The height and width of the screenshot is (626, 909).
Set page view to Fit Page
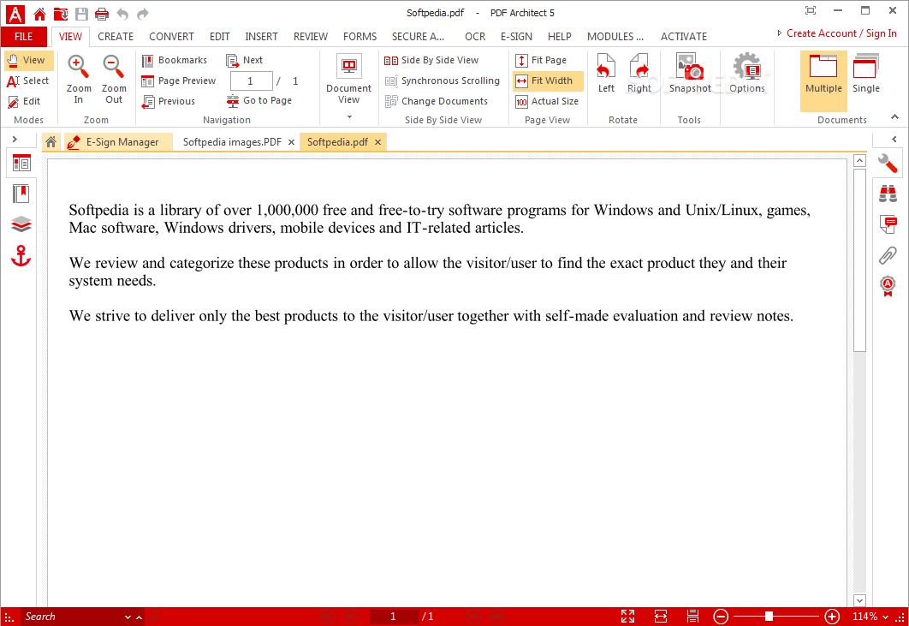click(x=541, y=60)
